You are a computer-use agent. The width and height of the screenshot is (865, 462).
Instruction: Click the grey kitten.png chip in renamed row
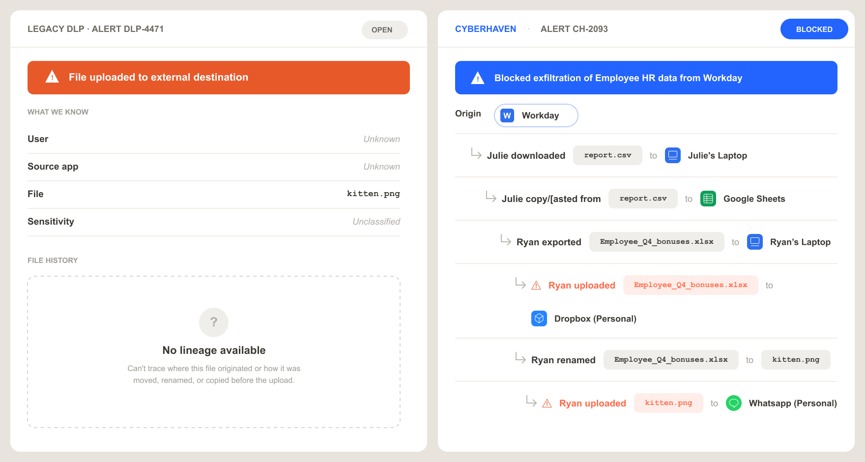pos(796,360)
